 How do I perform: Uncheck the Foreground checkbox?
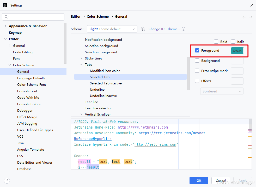197,51
